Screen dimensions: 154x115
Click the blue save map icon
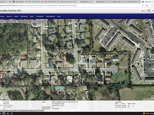43,22
